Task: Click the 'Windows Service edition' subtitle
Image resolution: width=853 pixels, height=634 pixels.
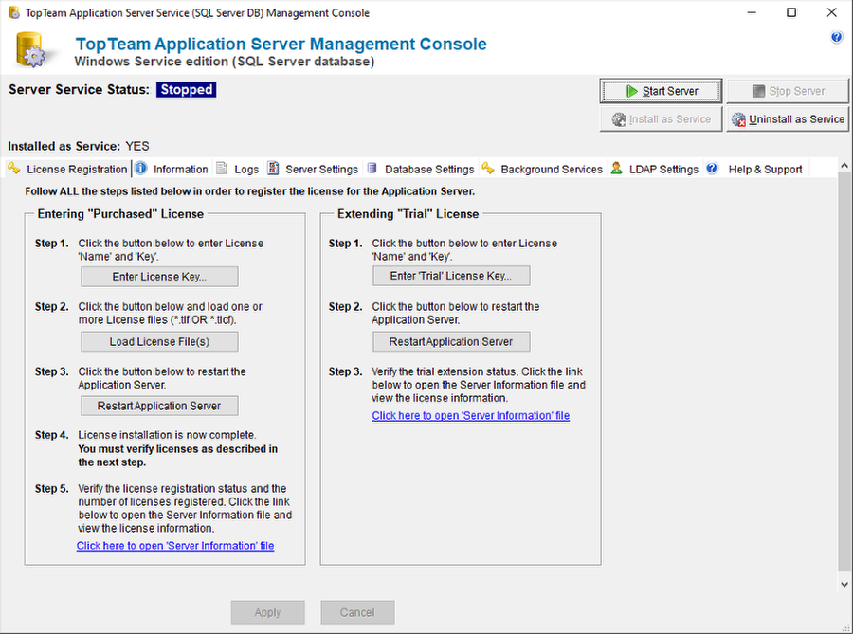Action: pos(224,62)
